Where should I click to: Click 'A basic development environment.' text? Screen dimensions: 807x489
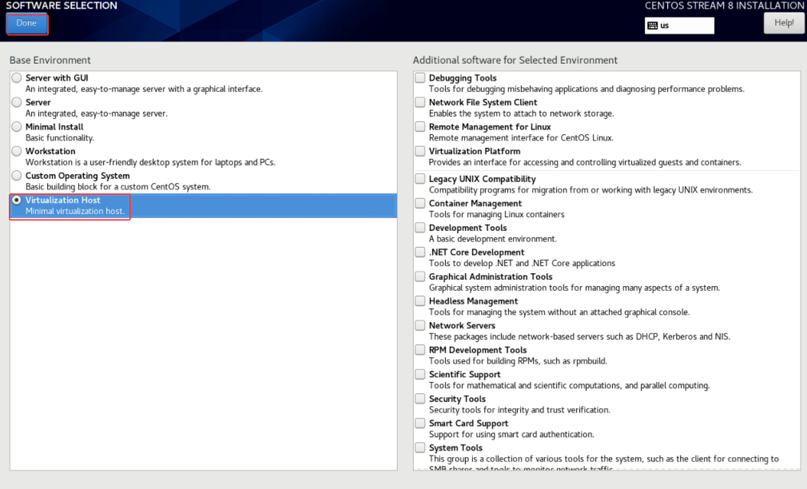coord(492,239)
